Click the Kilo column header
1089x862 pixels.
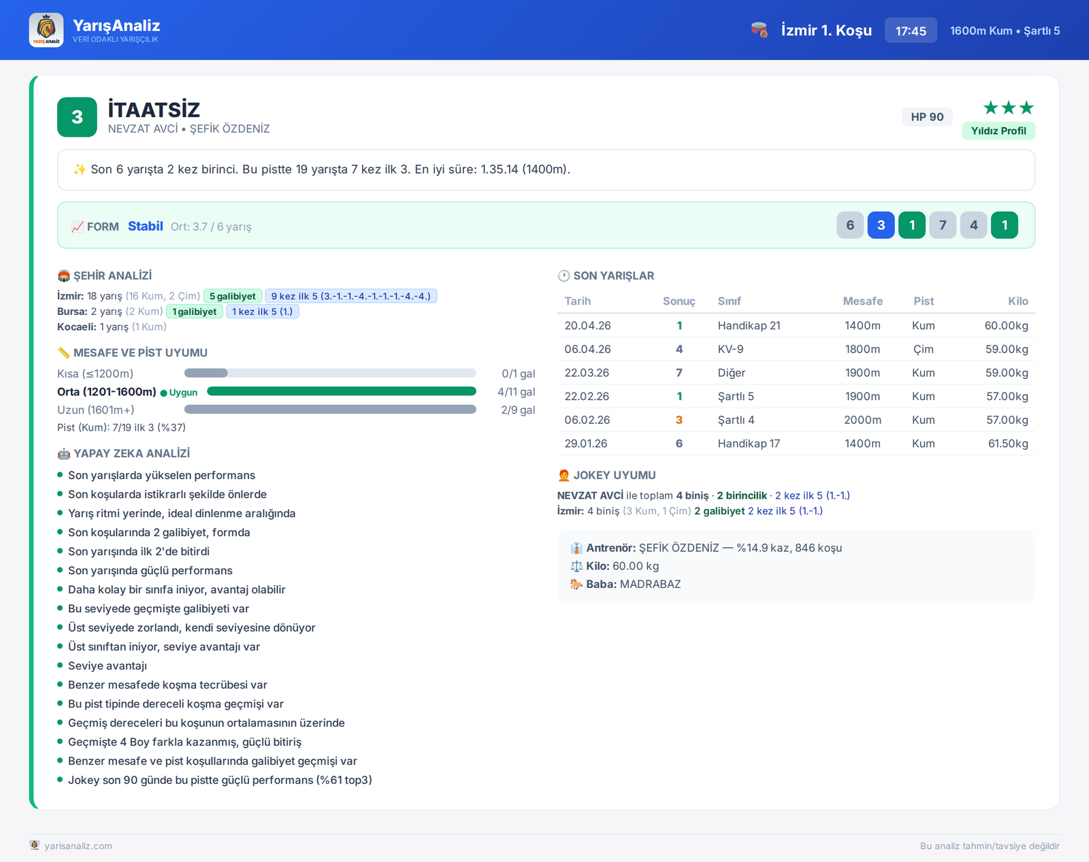tap(1018, 301)
